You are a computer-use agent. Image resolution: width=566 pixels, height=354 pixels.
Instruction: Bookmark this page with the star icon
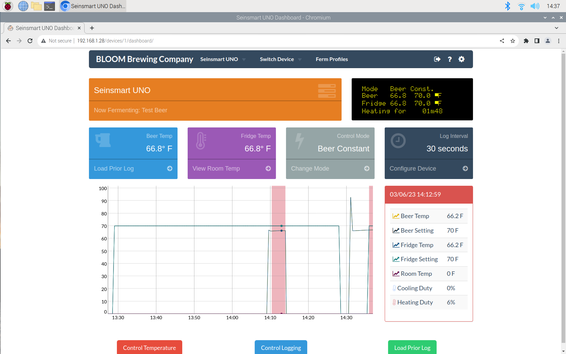[513, 41]
